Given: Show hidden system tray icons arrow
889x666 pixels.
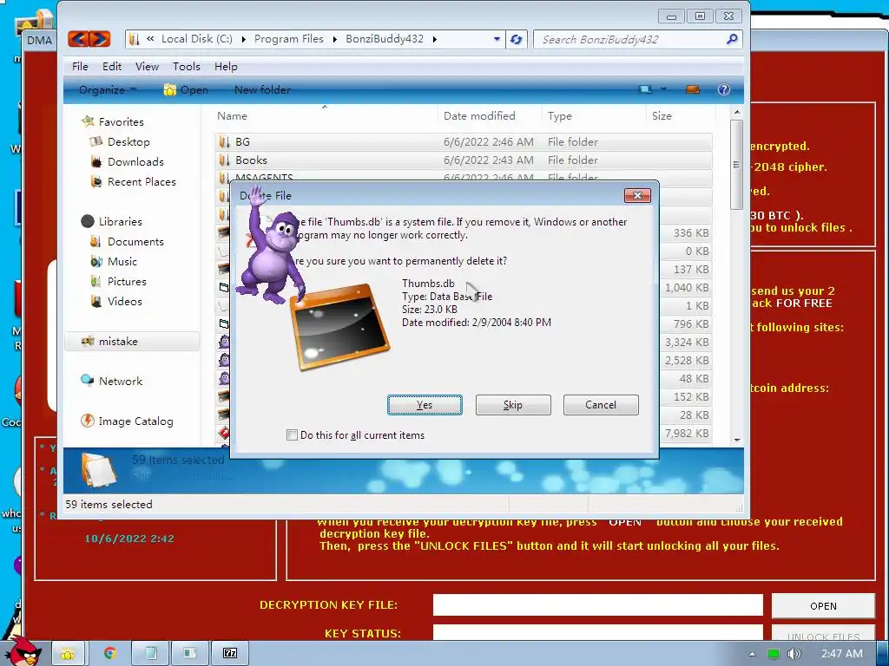Looking at the screenshot, I should pyautogui.click(x=752, y=654).
